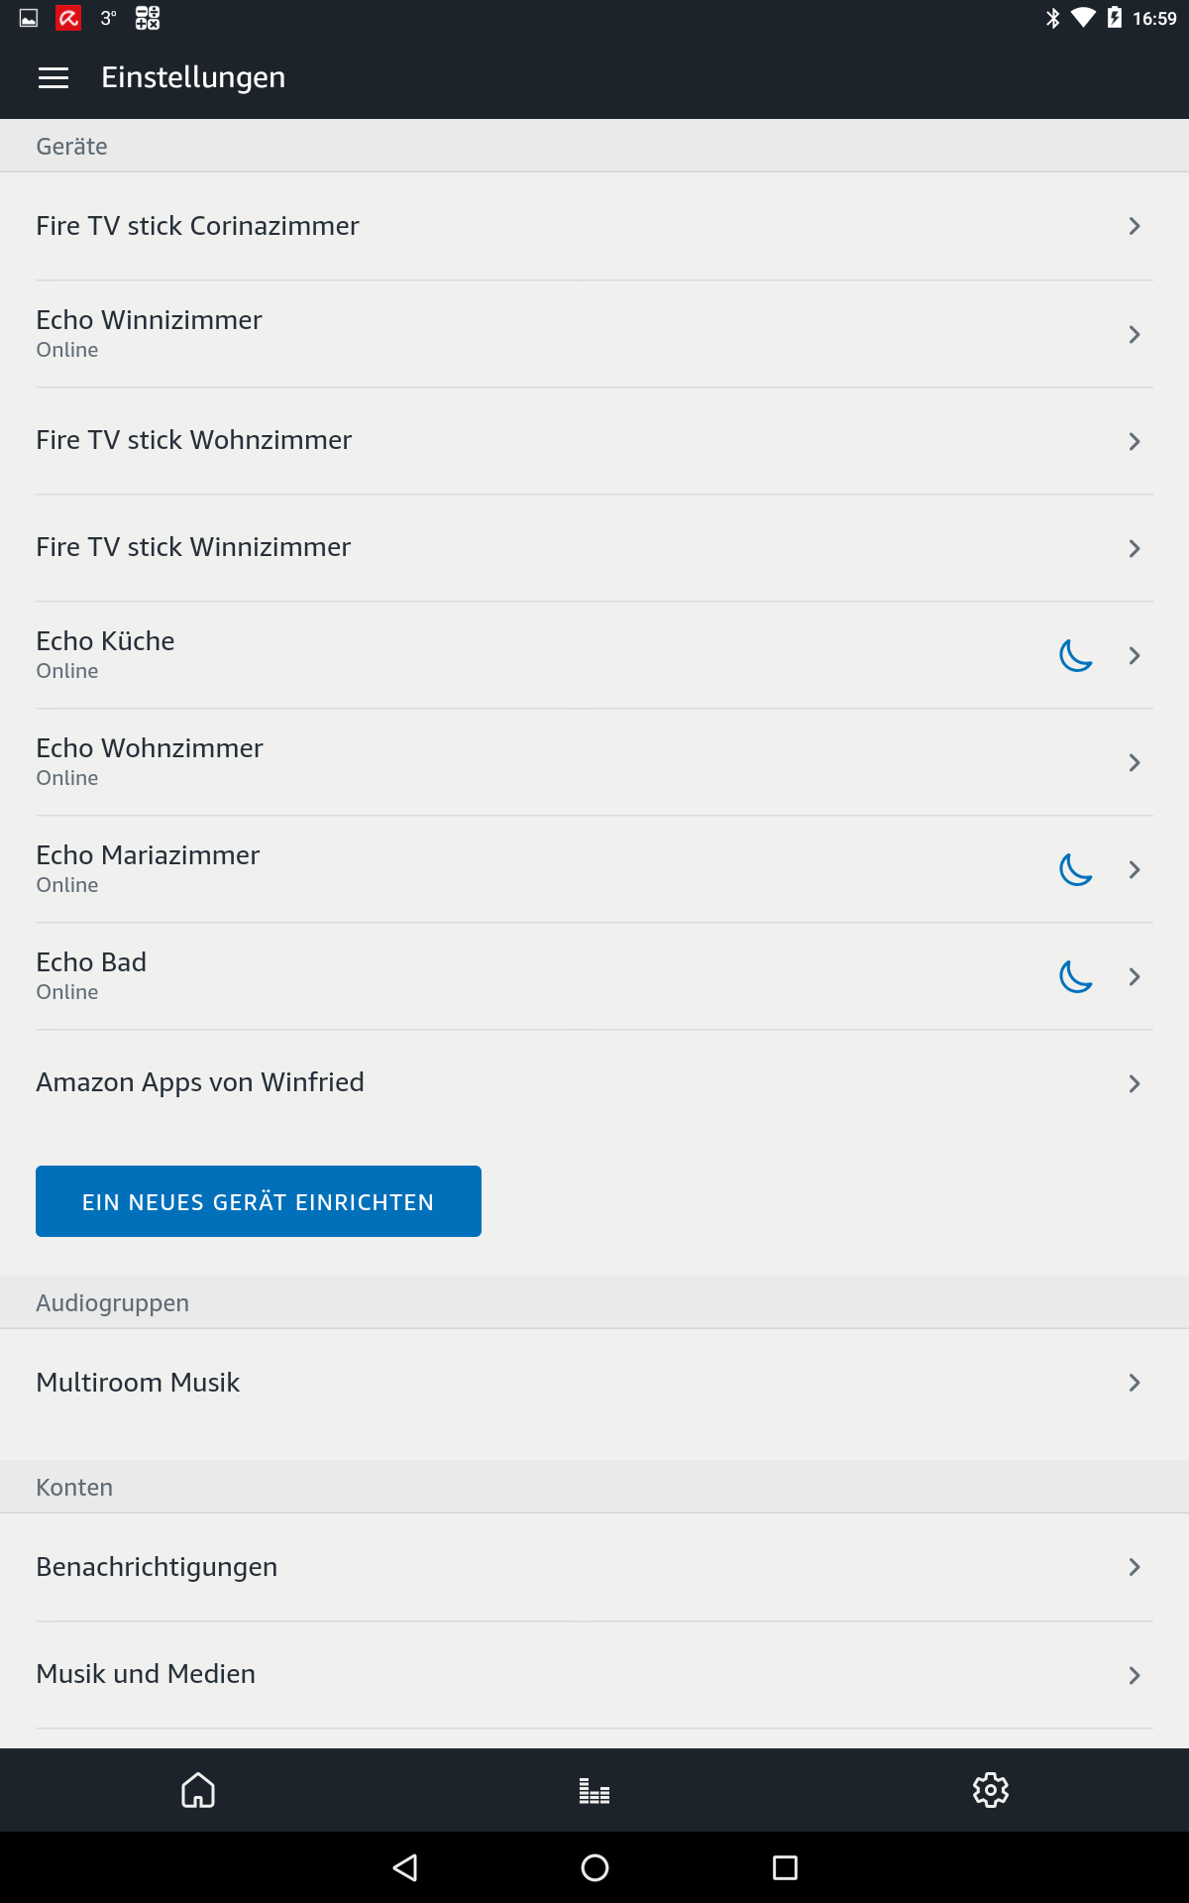Open the now-playing equalizer icon
Screen dimensions: 1189x1903
[594, 1791]
